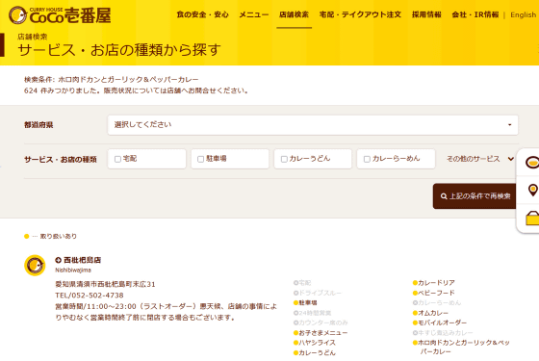539x361 pixels.
Task: Open the 西枇杷島店 store link
Action: pos(82,260)
